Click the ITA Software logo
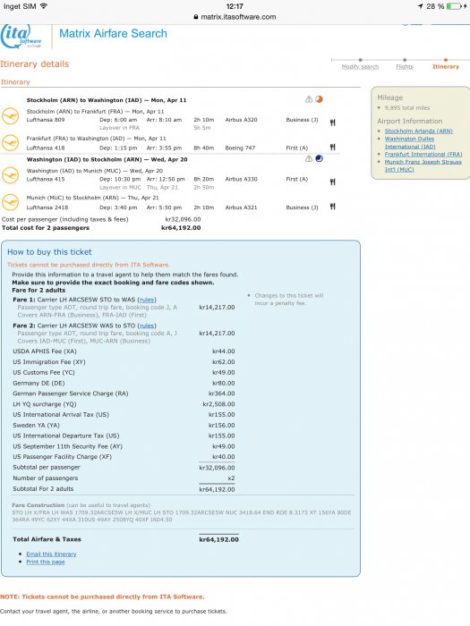Image resolution: width=470 pixels, height=626 pixels. pyautogui.click(x=21, y=37)
